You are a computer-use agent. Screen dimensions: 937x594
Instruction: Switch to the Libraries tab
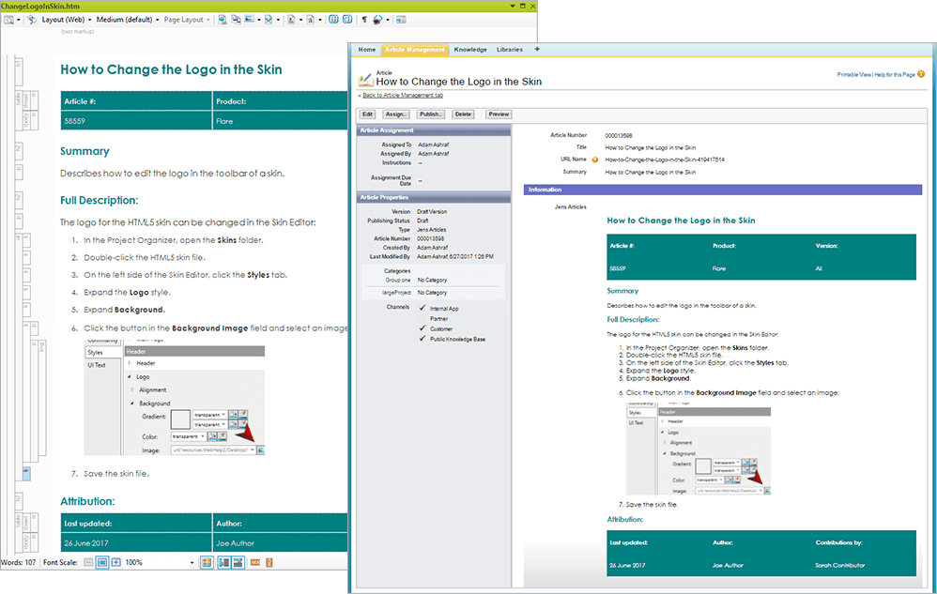(x=510, y=50)
